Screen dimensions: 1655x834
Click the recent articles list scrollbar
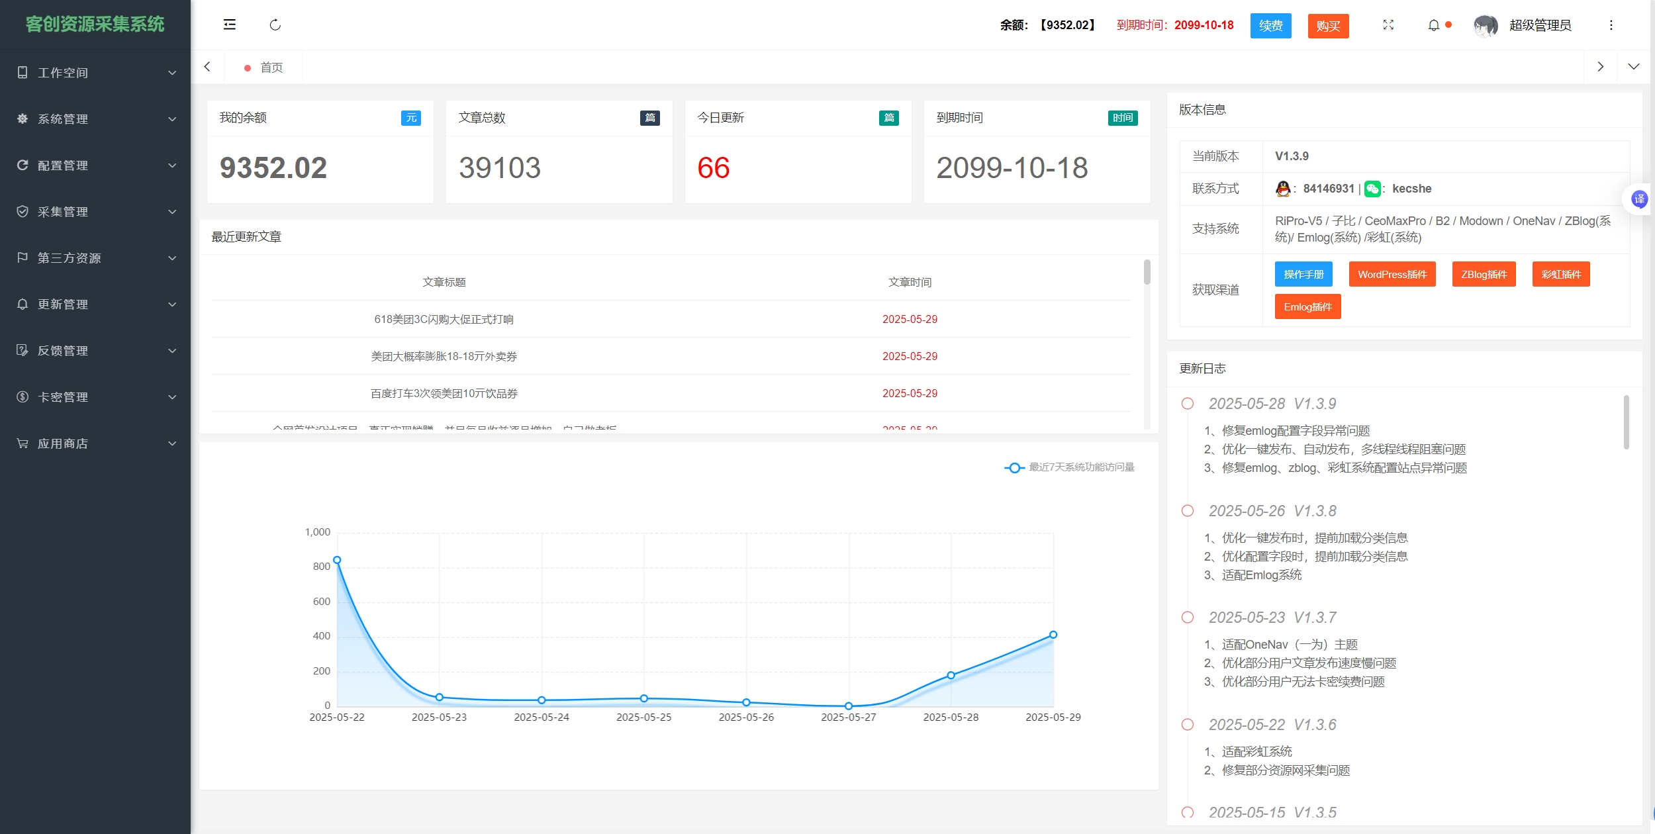pyautogui.click(x=1147, y=272)
